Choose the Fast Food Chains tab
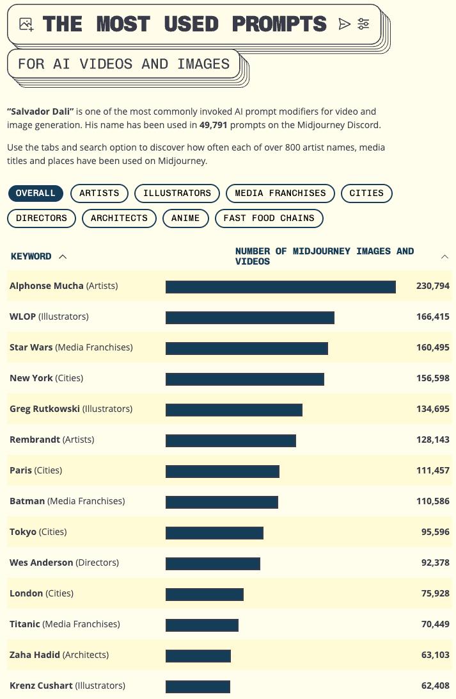This screenshot has height=699, width=456. pos(269,218)
